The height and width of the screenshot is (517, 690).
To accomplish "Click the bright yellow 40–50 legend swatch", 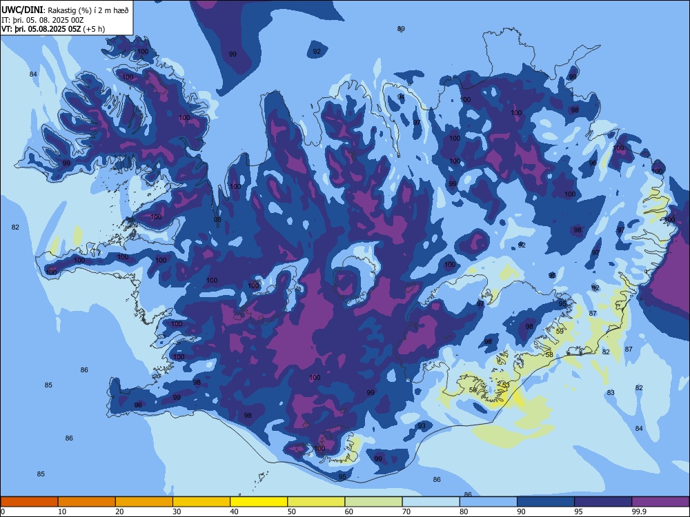I will (x=259, y=502).
